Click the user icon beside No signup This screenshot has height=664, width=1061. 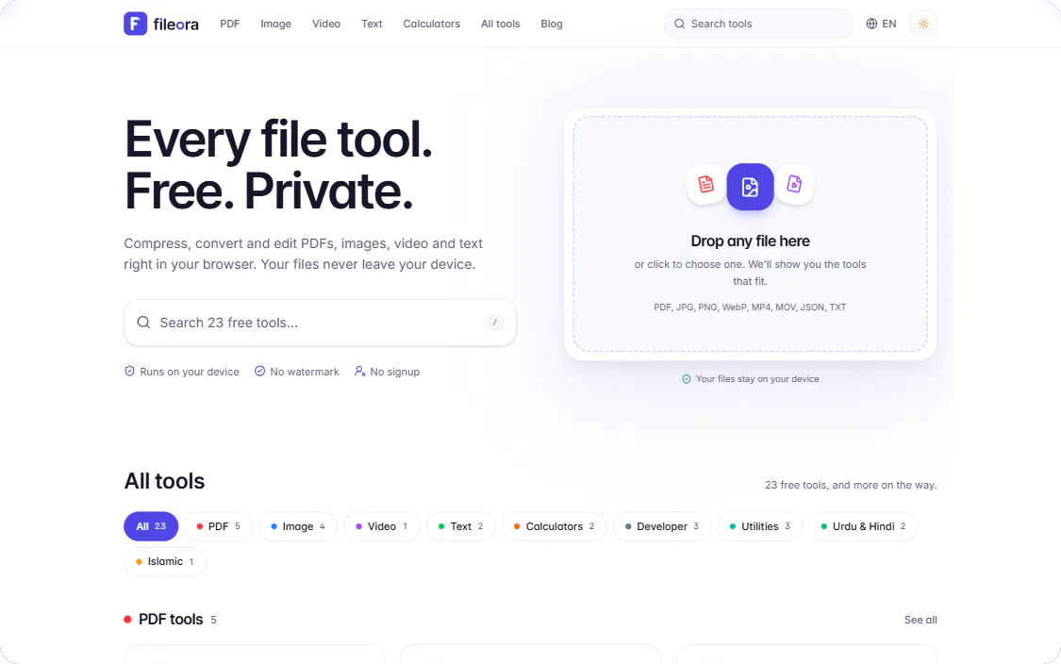(360, 371)
